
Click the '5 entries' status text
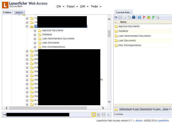pos(119,114)
